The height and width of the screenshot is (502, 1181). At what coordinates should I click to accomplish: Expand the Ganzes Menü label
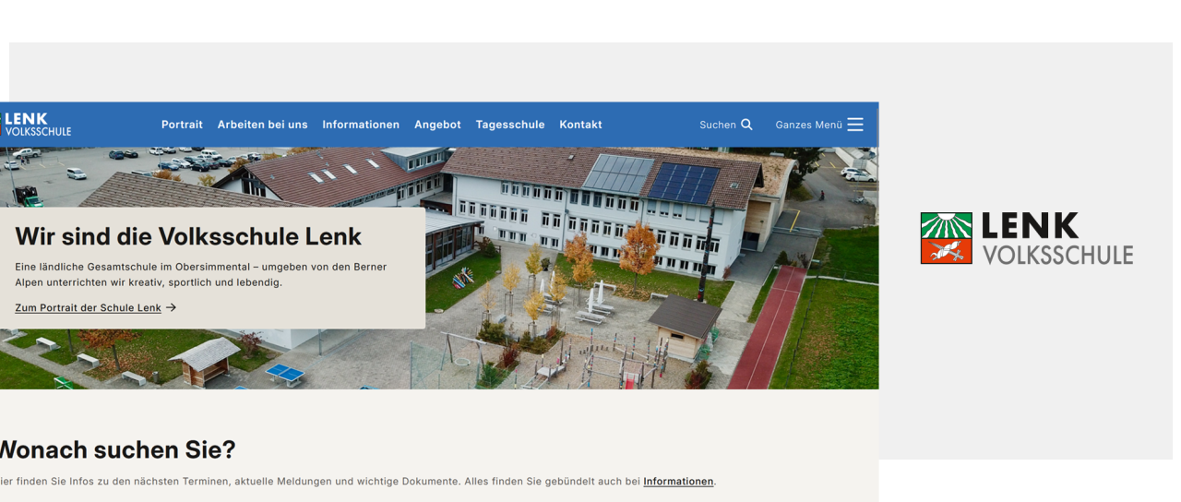(x=808, y=125)
